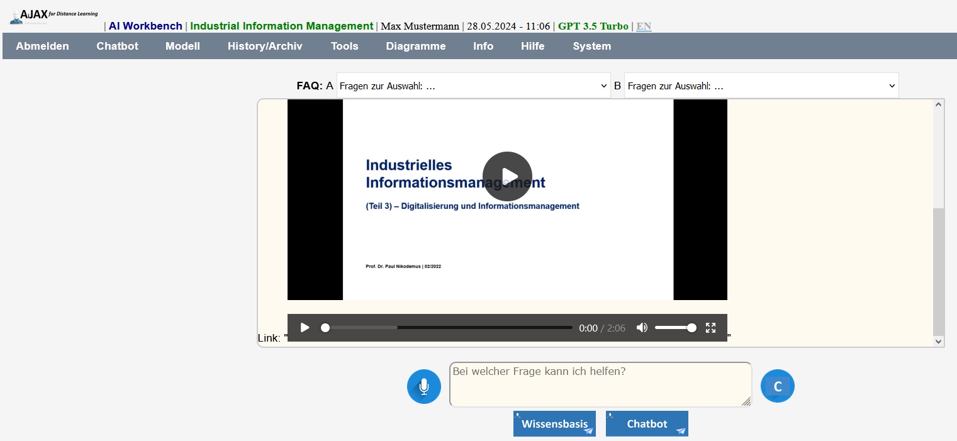The width and height of the screenshot is (957, 441).
Task: Send question to Wissensbasis button
Action: (554, 424)
